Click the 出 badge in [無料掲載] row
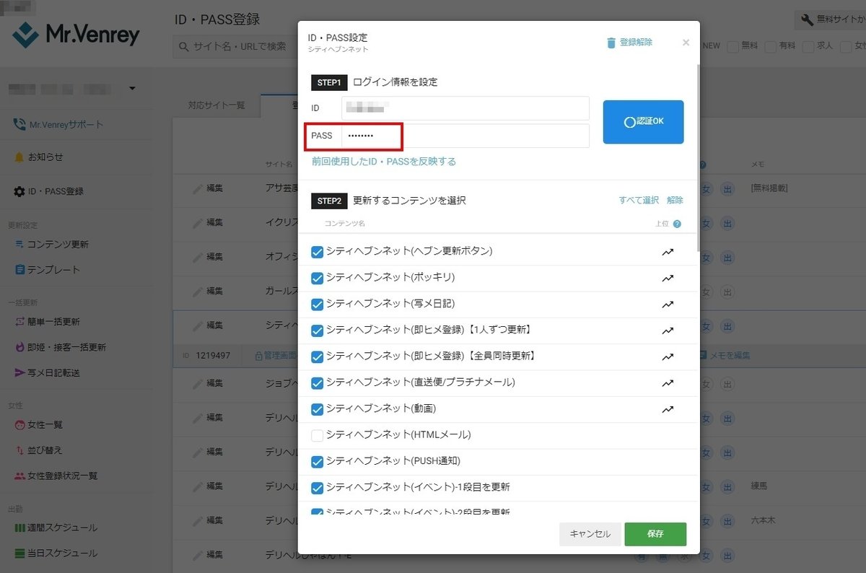Screen dimensions: 866x573 (x=727, y=188)
